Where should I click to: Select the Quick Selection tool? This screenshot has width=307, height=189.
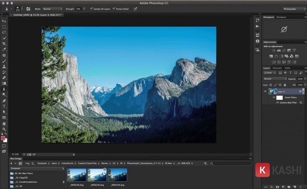pos(4,38)
